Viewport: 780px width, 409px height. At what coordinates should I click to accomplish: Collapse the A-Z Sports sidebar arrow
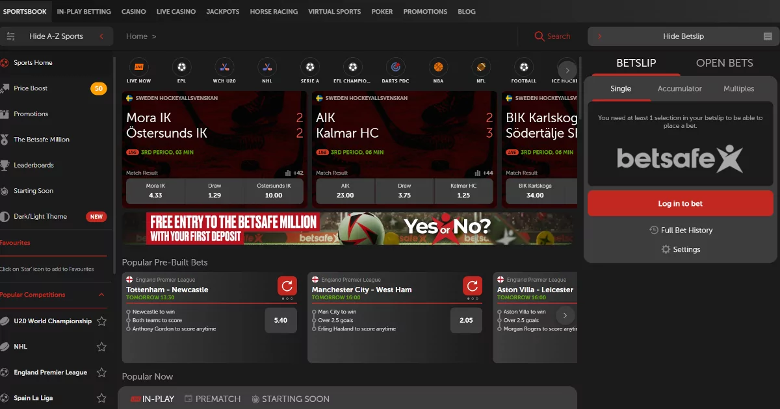101,36
